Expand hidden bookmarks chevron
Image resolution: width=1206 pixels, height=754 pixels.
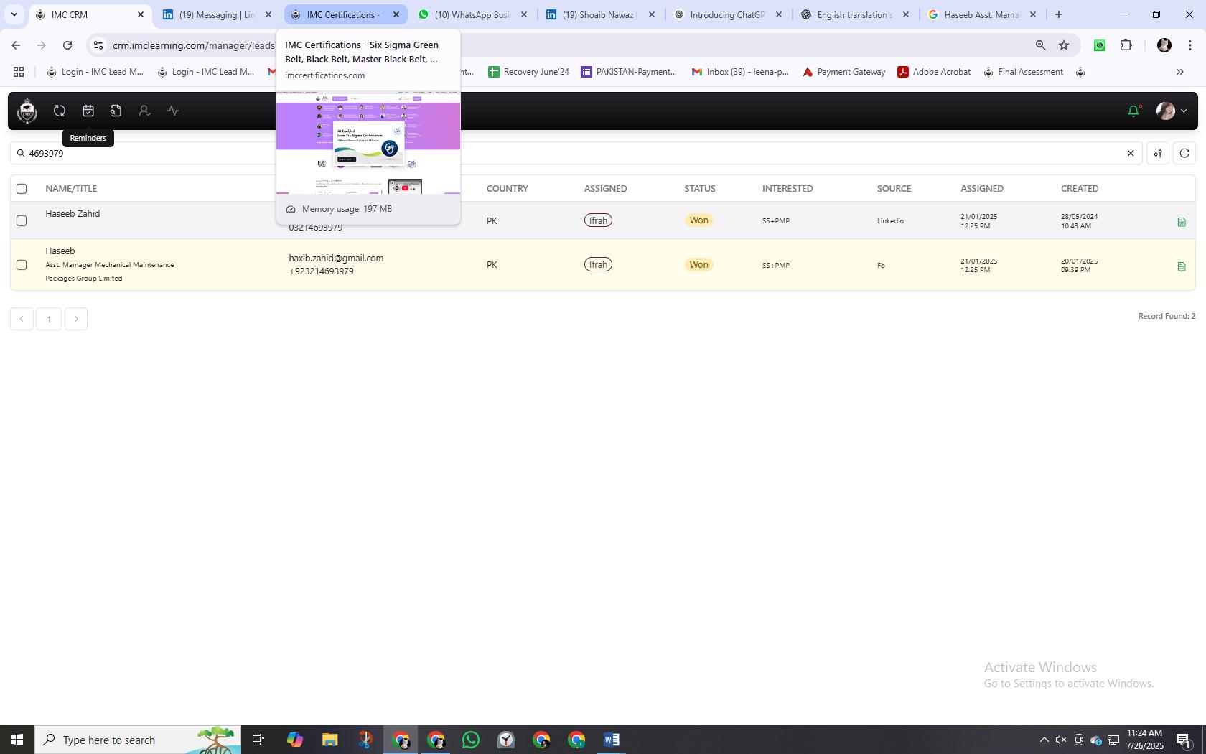tap(1179, 72)
